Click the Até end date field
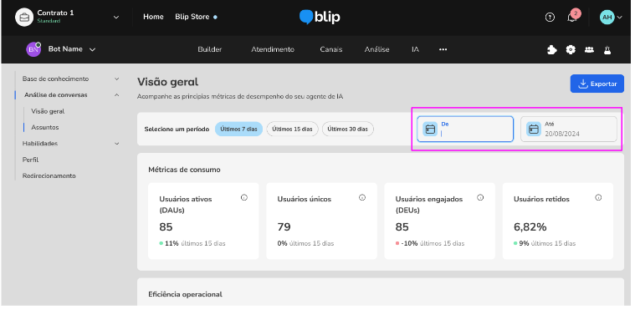635x310 pixels. click(569, 130)
